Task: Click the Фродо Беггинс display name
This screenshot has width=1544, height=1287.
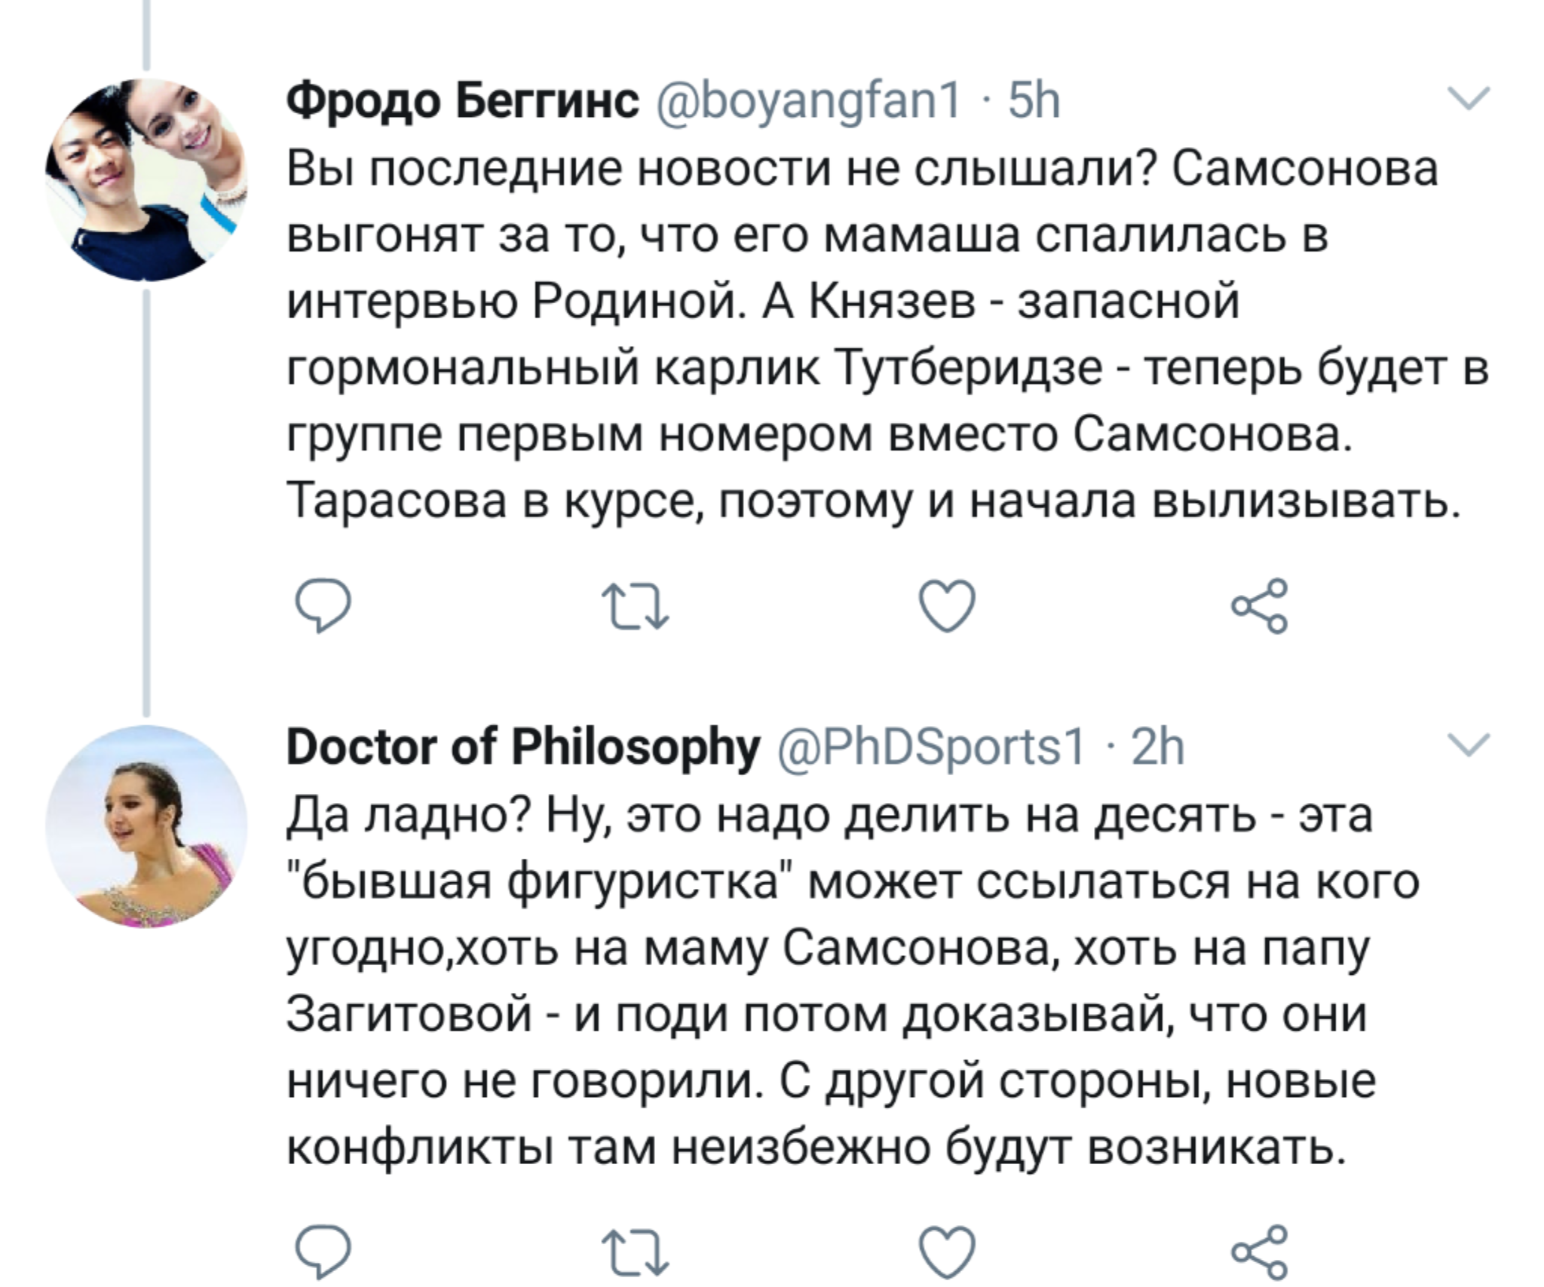Action: pos(462,100)
